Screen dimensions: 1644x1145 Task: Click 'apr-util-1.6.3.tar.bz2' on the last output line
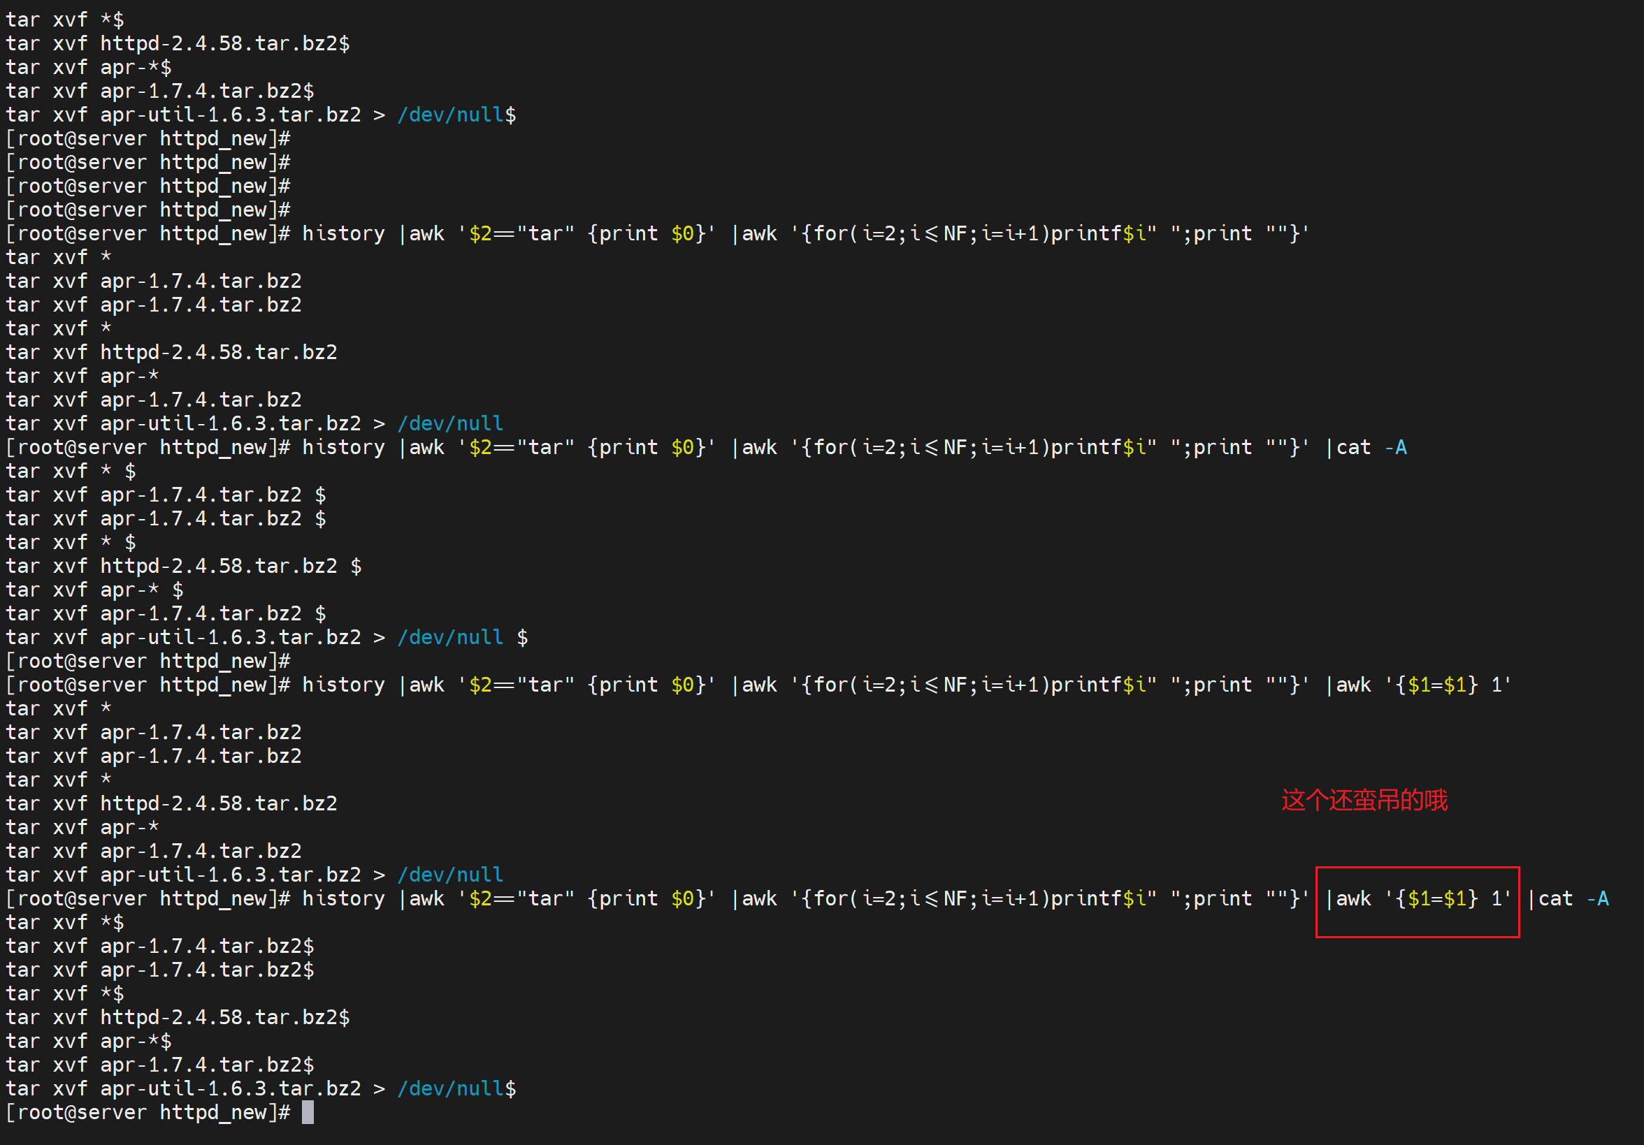tap(231, 1089)
